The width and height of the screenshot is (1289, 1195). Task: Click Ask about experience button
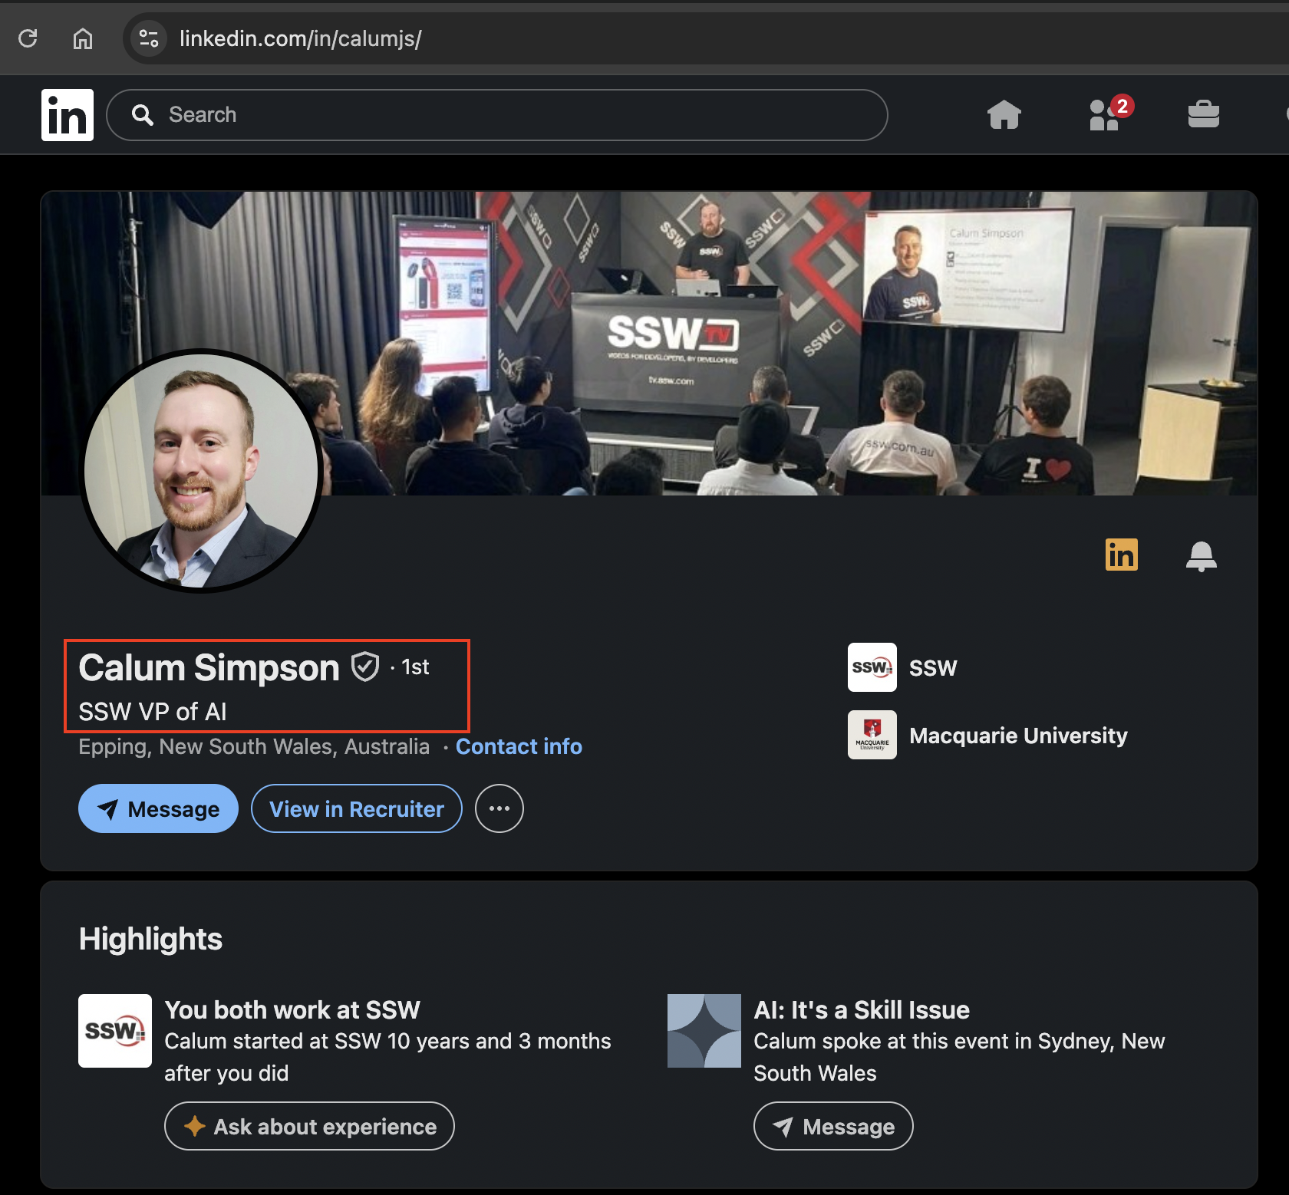pyautogui.click(x=309, y=1126)
